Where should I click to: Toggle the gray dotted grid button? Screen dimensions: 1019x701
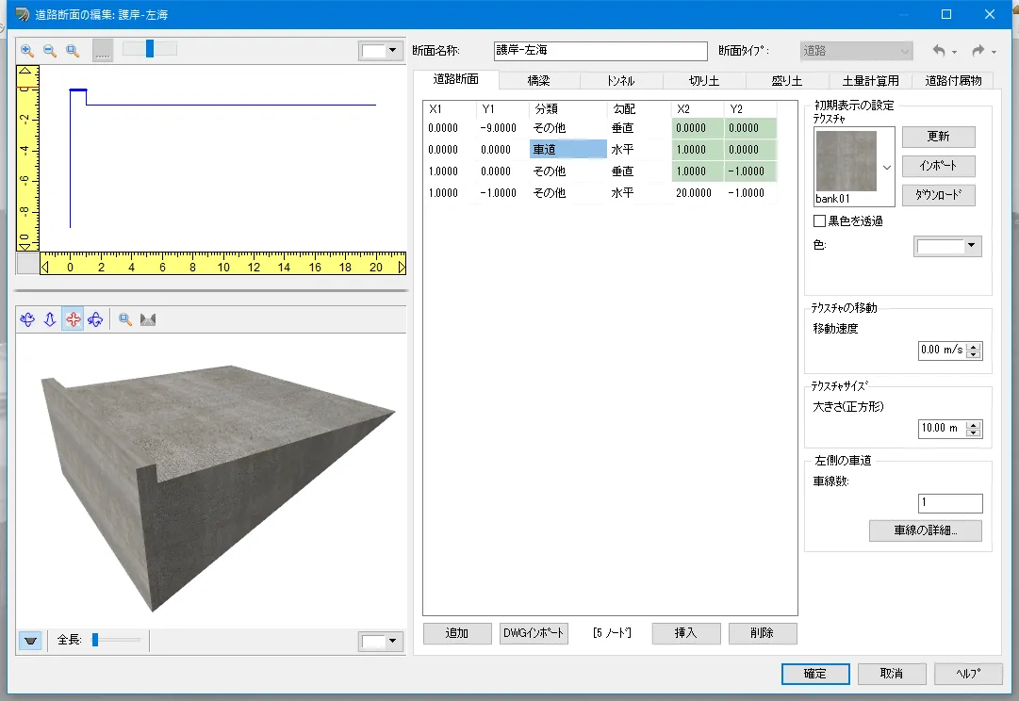click(103, 51)
